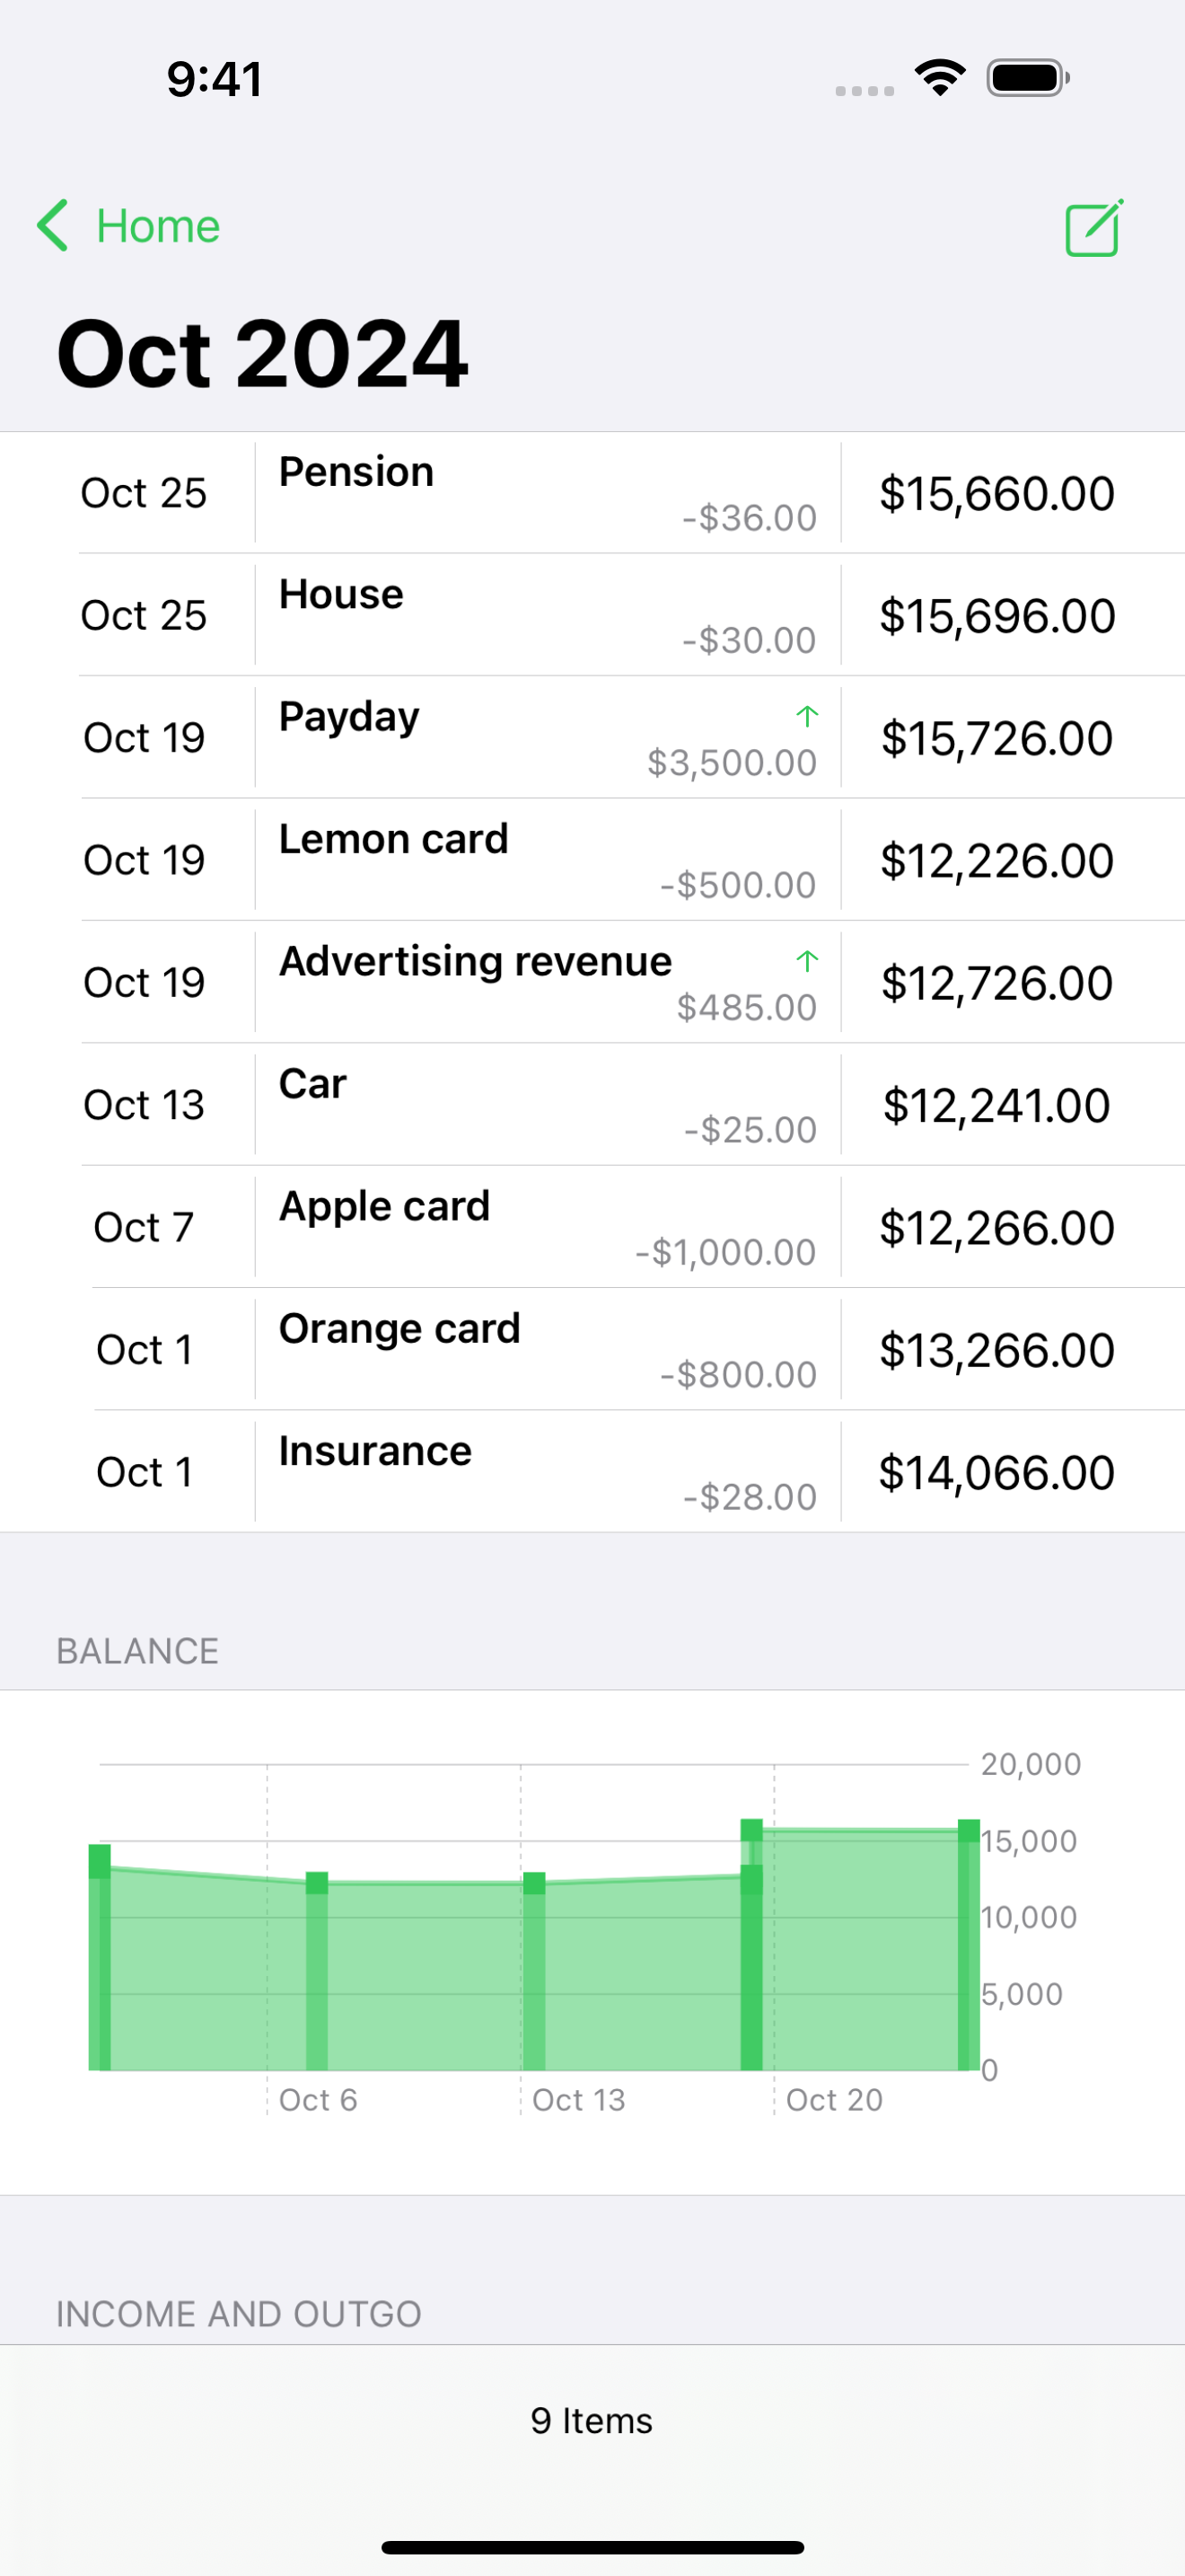Tap the Oct 6 chart axis label
The width and height of the screenshot is (1185, 2576).
click(318, 2100)
